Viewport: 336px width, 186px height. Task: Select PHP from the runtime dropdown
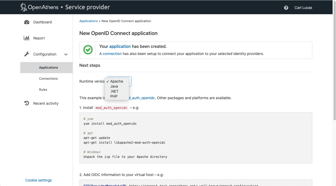pyautogui.click(x=114, y=96)
